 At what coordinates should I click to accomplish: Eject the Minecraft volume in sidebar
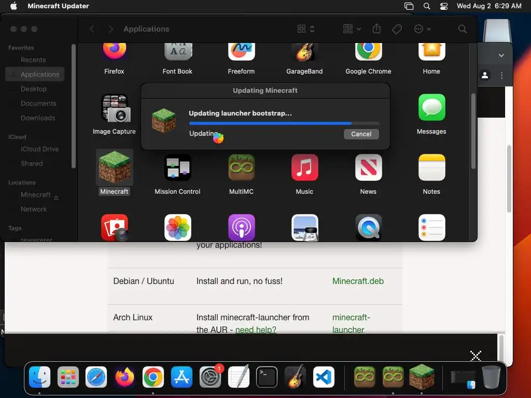pos(56,197)
